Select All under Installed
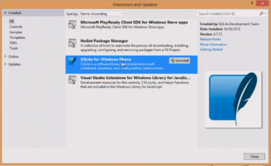Viewport: 271px width, 166px height. (x=11, y=21)
